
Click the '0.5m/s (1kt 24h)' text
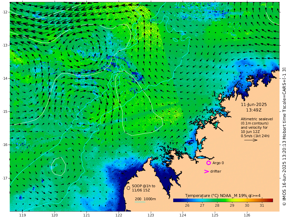(x=255, y=136)
